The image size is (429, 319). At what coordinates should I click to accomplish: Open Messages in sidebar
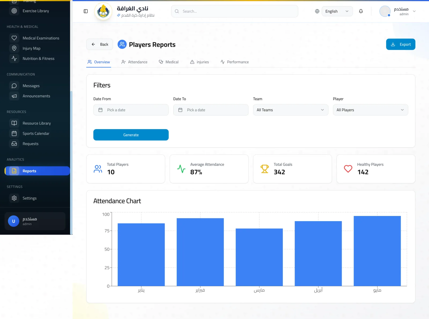click(31, 86)
